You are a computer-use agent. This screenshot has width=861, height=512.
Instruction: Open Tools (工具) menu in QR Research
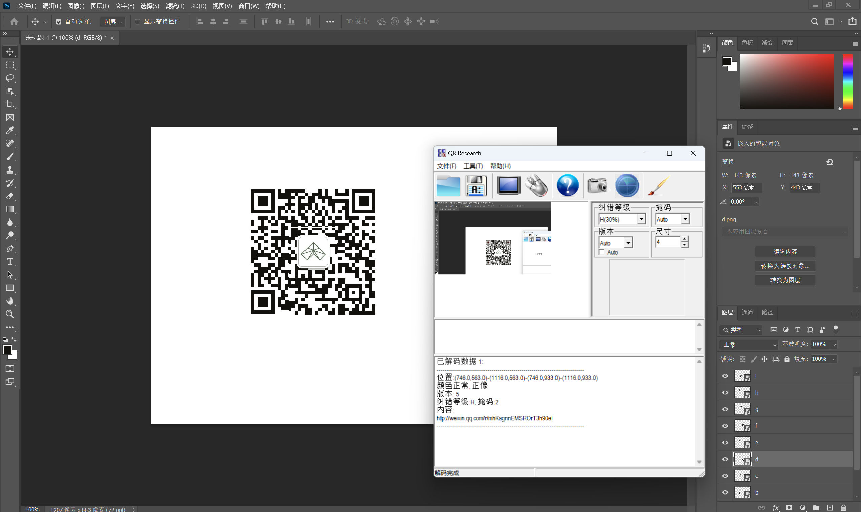[473, 166]
